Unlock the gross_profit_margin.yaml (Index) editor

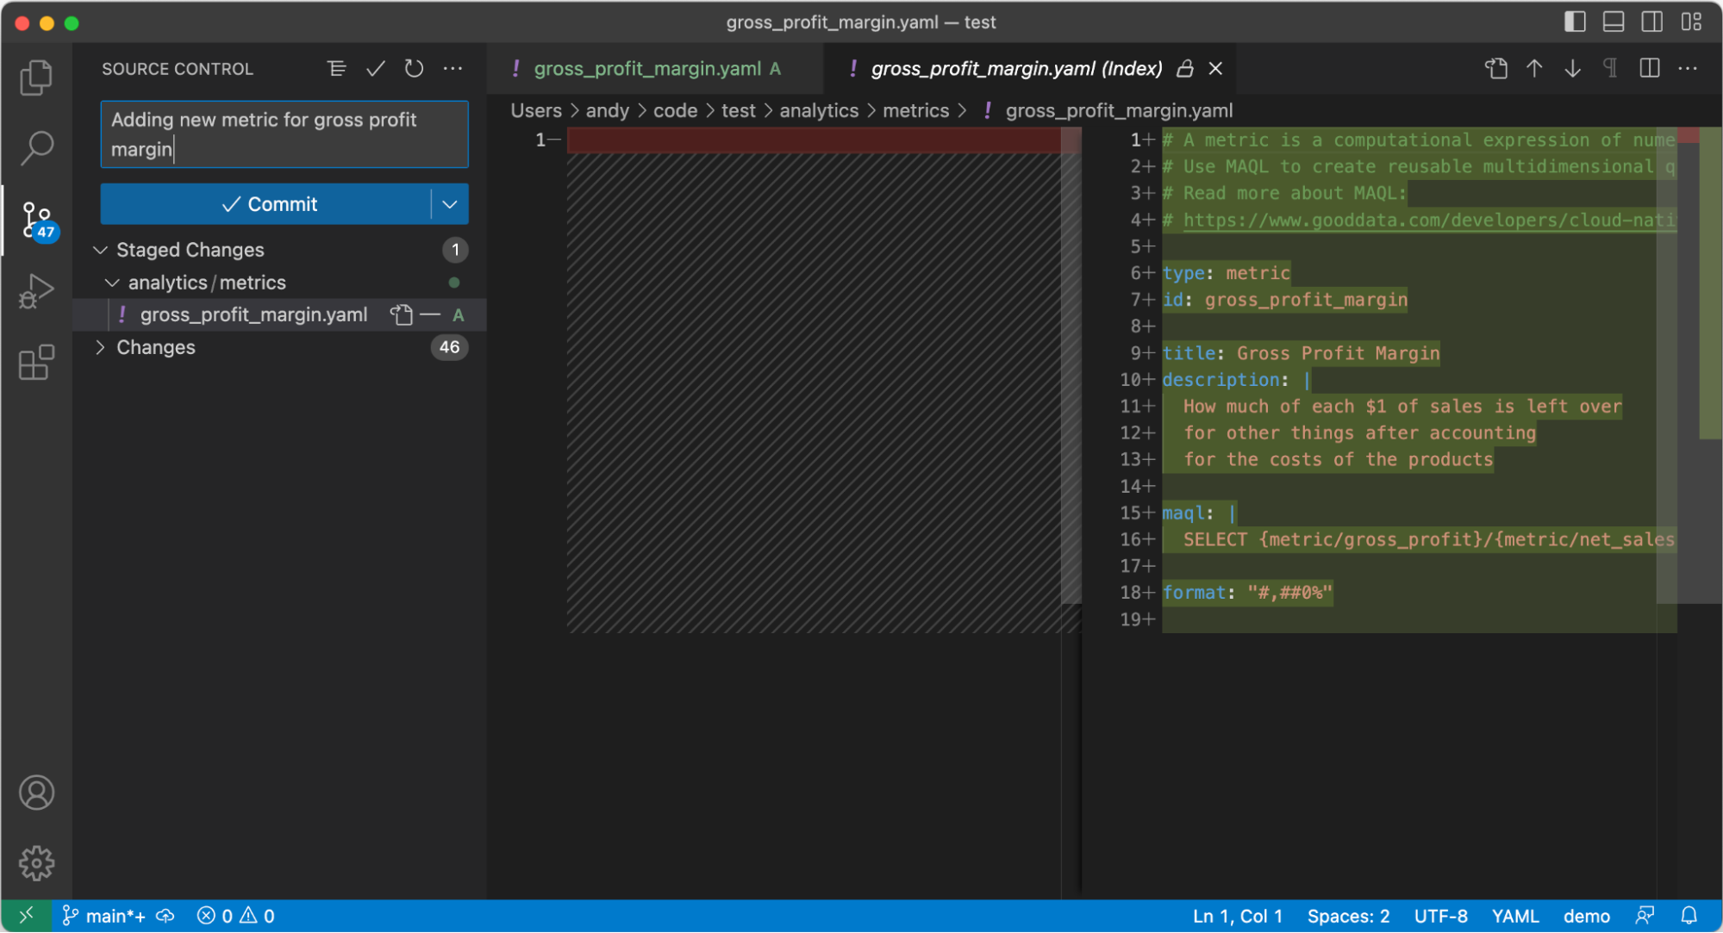coord(1185,68)
